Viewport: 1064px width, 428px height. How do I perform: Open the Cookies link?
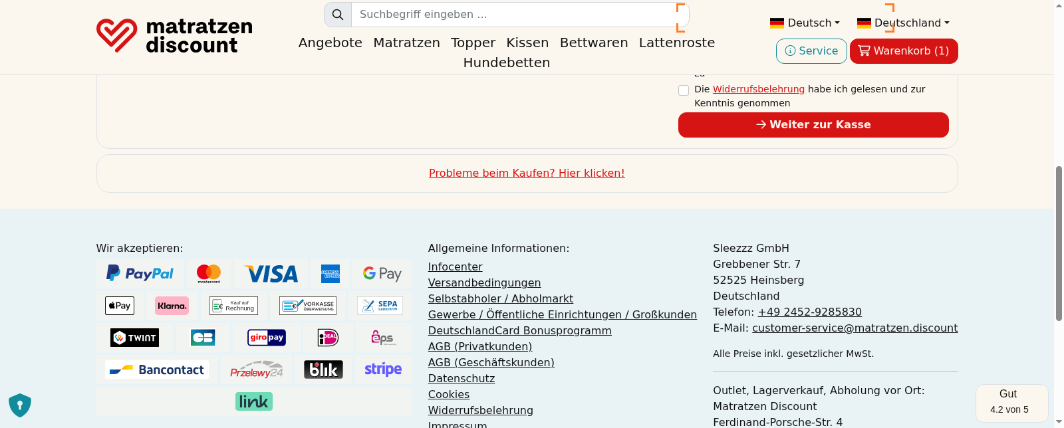click(449, 394)
